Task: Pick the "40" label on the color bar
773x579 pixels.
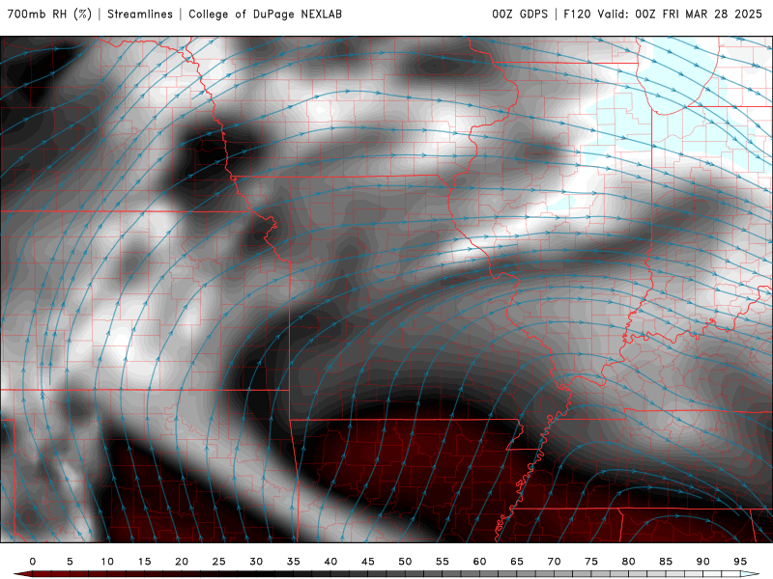Action: point(330,562)
